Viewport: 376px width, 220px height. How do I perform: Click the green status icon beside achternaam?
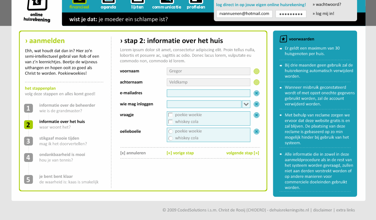click(257, 82)
